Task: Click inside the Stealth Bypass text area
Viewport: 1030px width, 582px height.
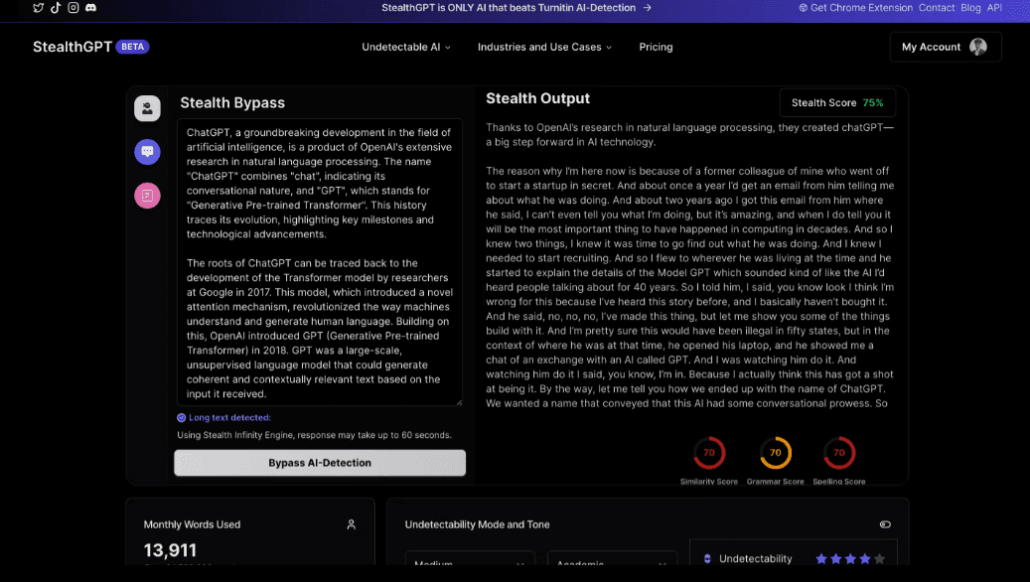Action: click(319, 263)
